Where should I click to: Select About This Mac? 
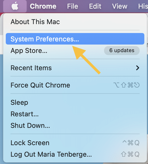[75, 22]
